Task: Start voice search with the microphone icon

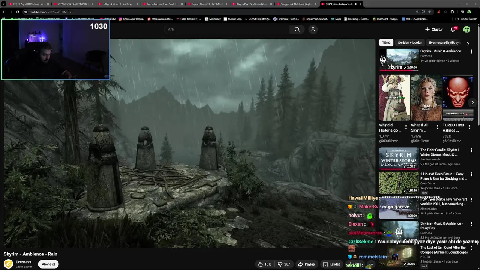Action: pos(313,29)
